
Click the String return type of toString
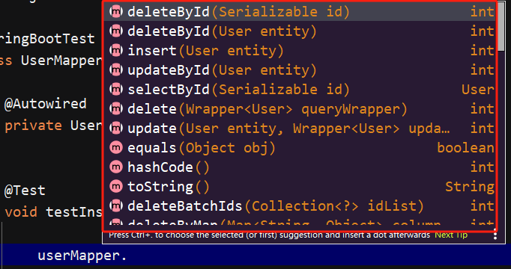[x=470, y=187]
